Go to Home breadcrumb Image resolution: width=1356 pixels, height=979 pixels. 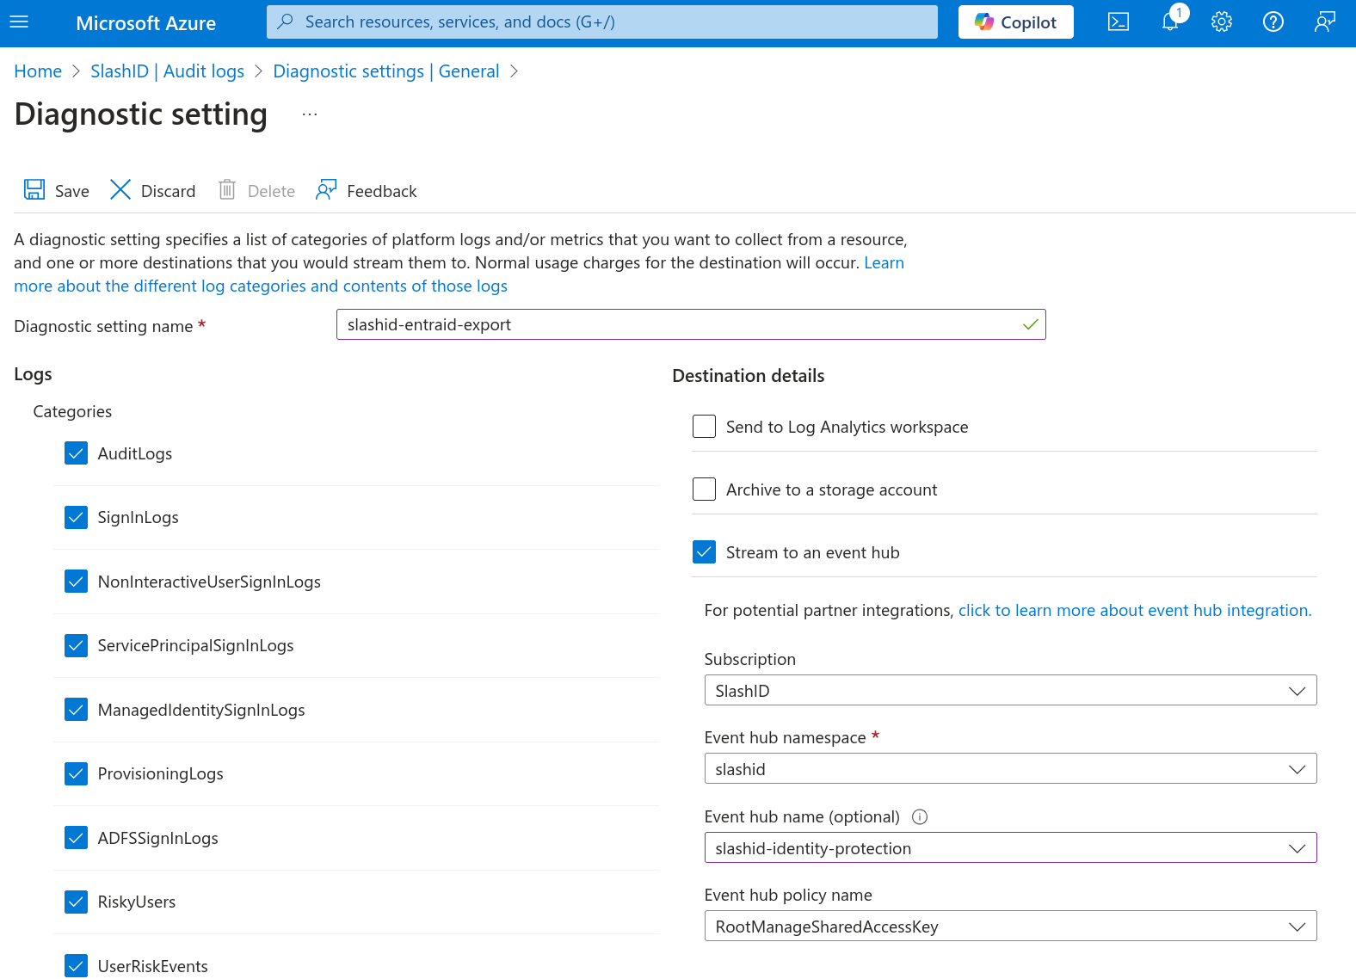pos(38,71)
